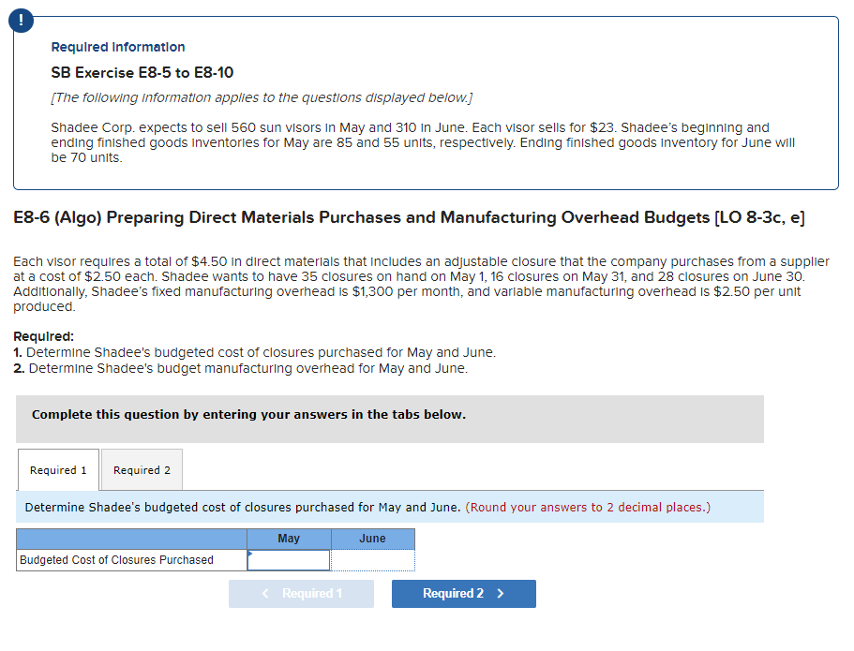
Task: Click the E8-6 (Algo) exercise heading
Action: 409,217
